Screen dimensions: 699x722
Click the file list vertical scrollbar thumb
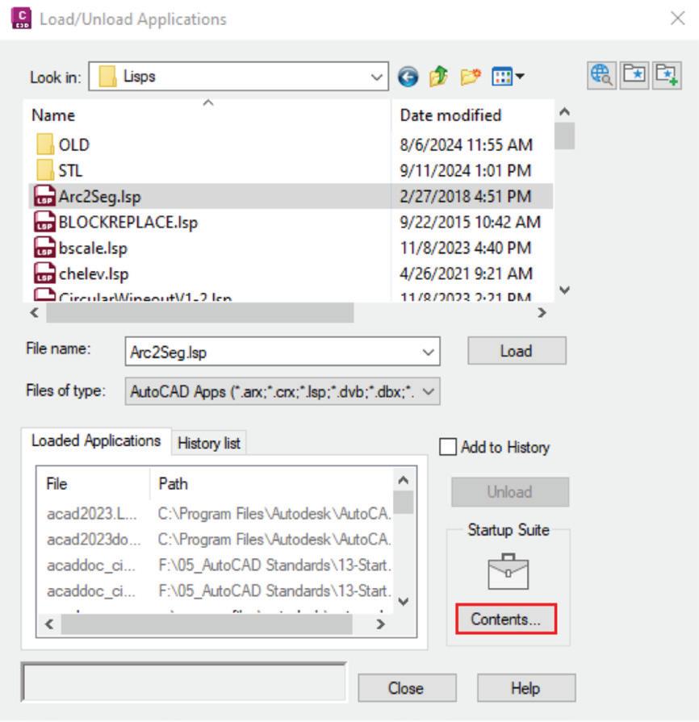click(564, 136)
